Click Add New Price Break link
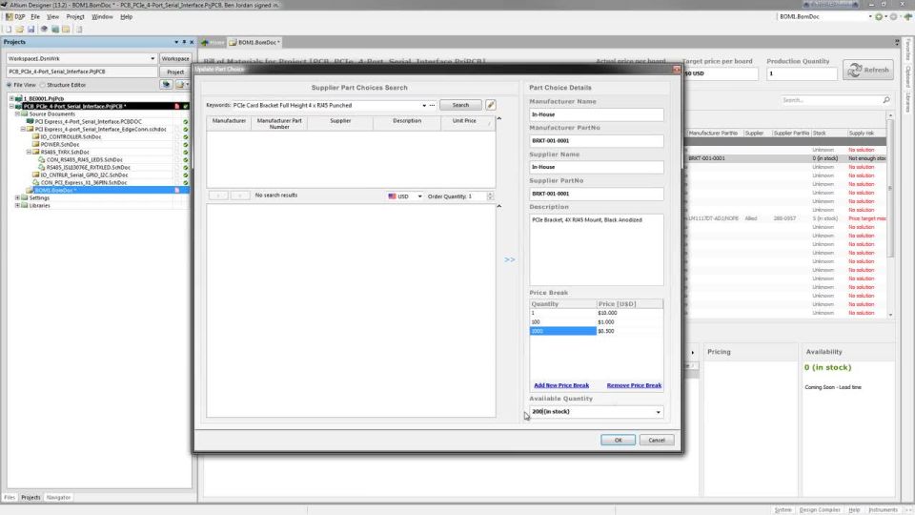The image size is (915, 515). coord(561,385)
